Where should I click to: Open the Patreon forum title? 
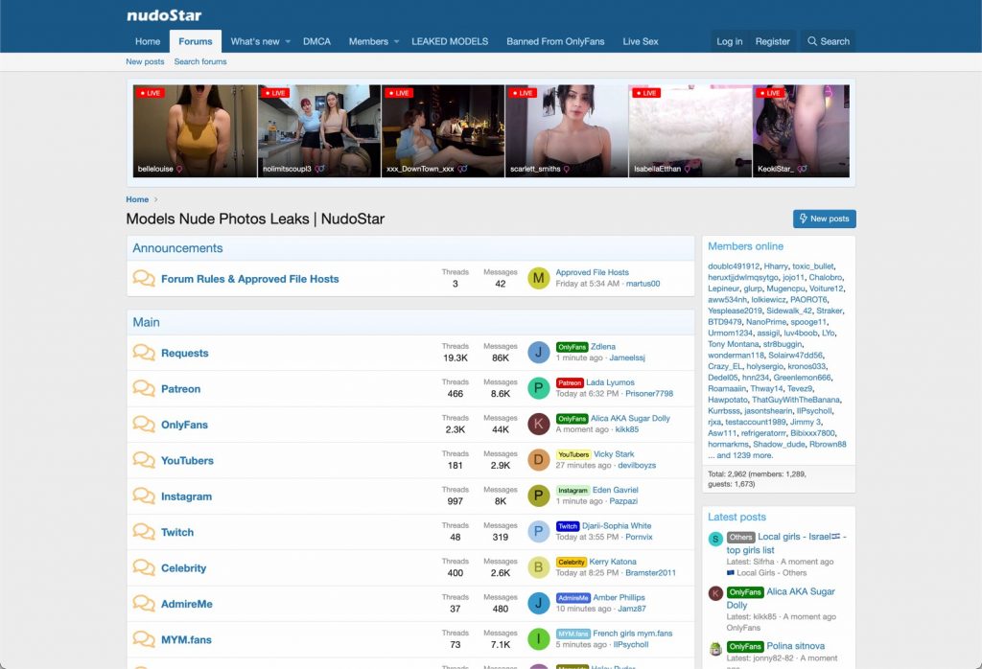click(x=181, y=388)
